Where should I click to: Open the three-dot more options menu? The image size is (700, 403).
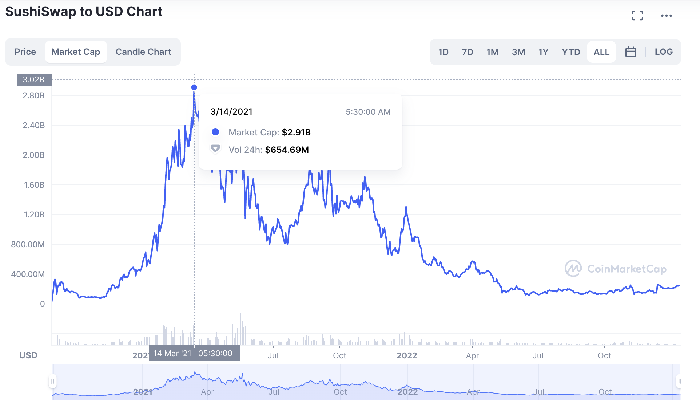click(666, 16)
